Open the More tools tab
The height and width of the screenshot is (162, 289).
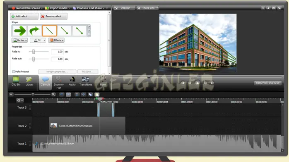point(103,81)
